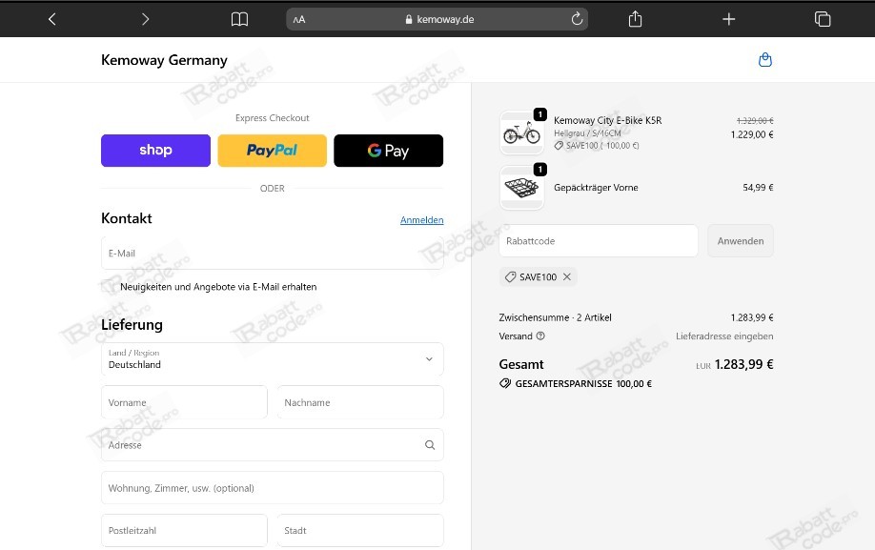Viewport: 875px width, 550px height.
Task: Expand the Land / Region dropdown
Action: tap(273, 359)
